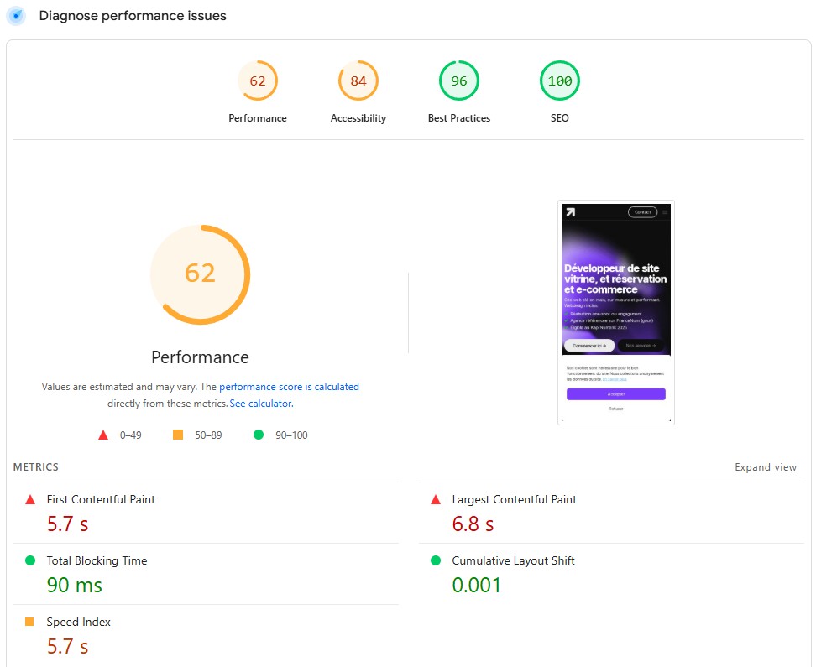Screen dimensions: 816x667
Task: Select the SEO score gauge showing 100
Action: [x=559, y=81]
